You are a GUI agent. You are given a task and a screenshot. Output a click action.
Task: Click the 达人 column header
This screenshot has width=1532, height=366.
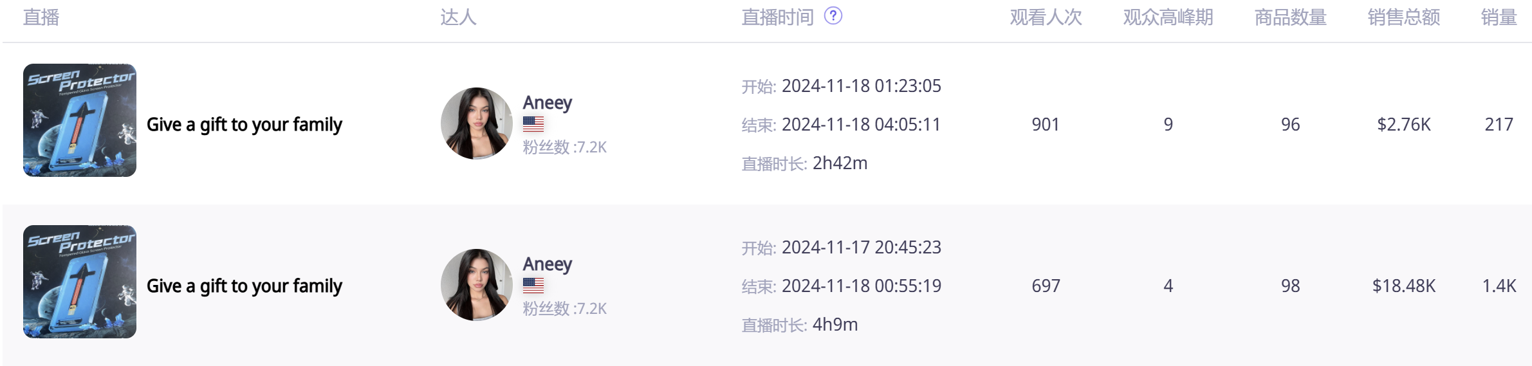(x=458, y=17)
